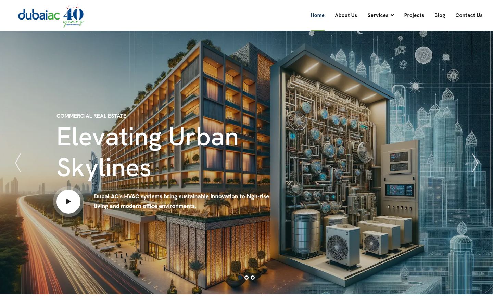Click the dubaiac 40 years logo
This screenshot has width=493, height=308.
point(51,16)
